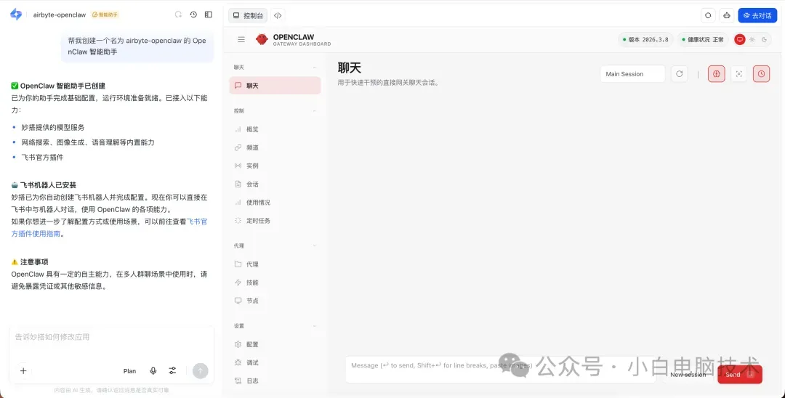This screenshot has width=785, height=398.
Task: Open the sliders settings icon in composer
Action: 172,370
